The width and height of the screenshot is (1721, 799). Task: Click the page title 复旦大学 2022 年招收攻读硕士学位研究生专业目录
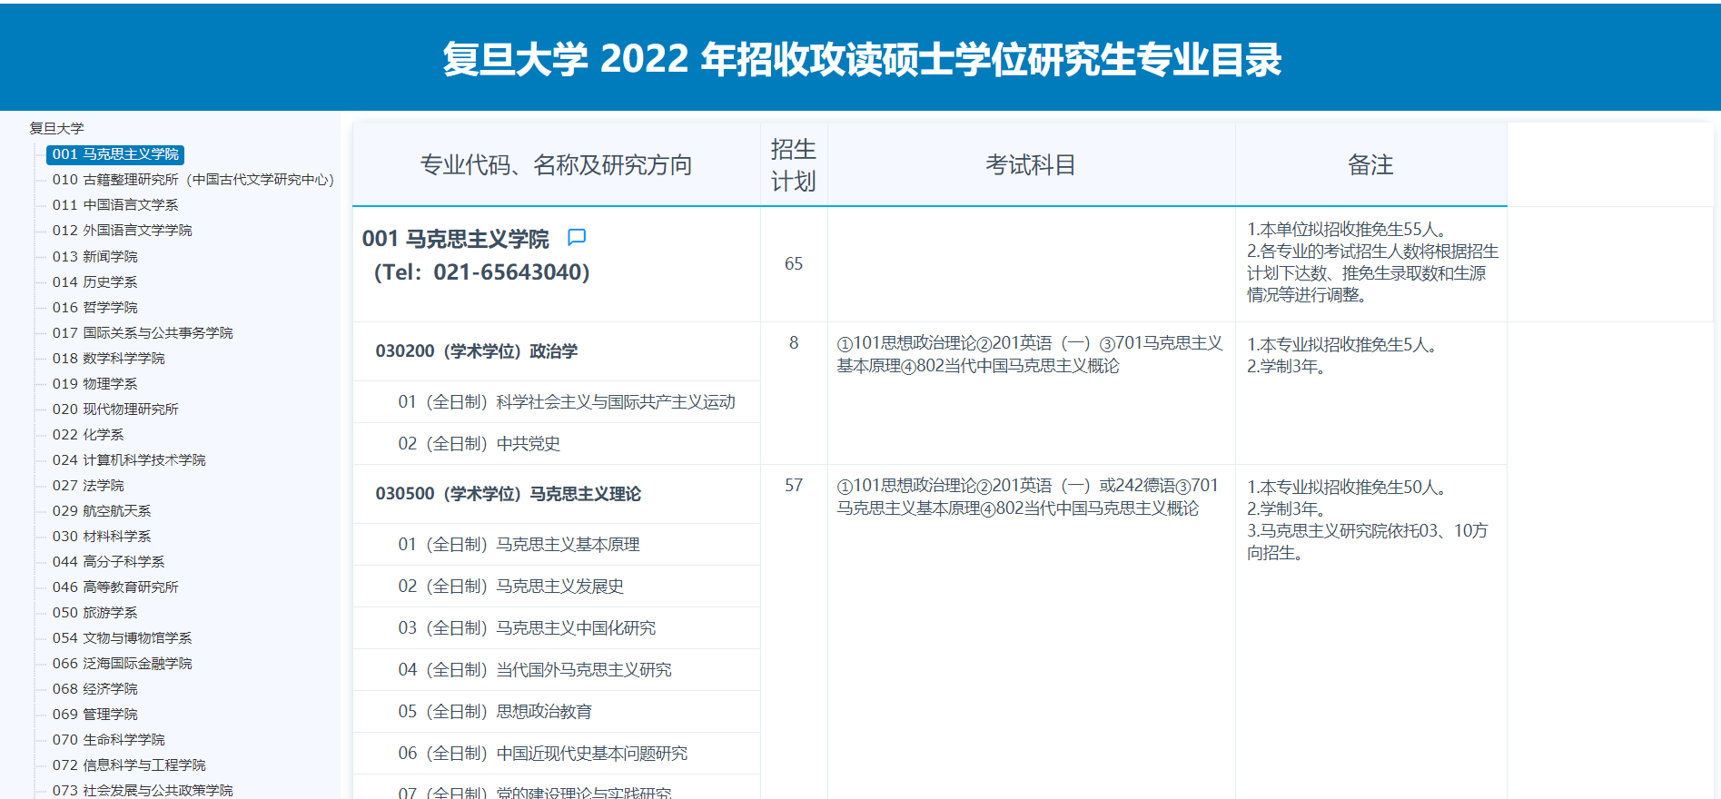point(862,59)
